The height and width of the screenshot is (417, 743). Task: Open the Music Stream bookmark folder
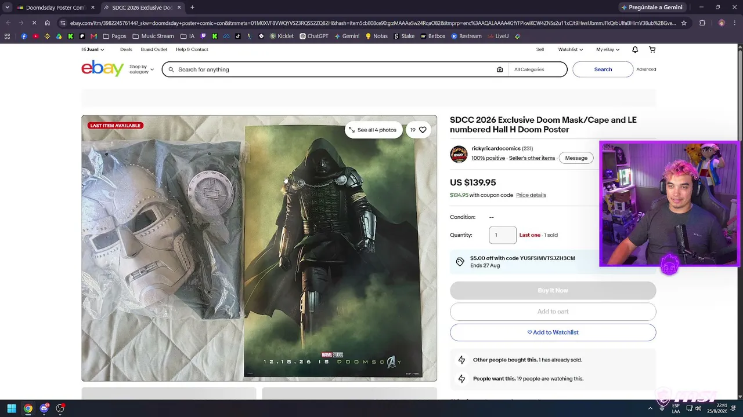pos(153,36)
